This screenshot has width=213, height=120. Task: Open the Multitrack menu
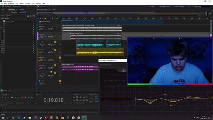coord(11,4)
